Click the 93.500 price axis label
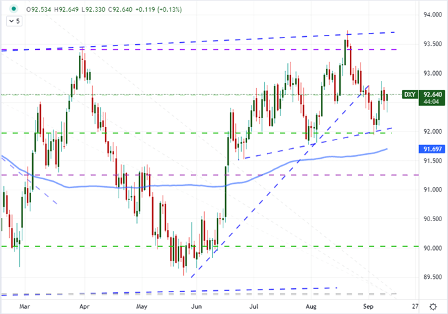 [433, 44]
